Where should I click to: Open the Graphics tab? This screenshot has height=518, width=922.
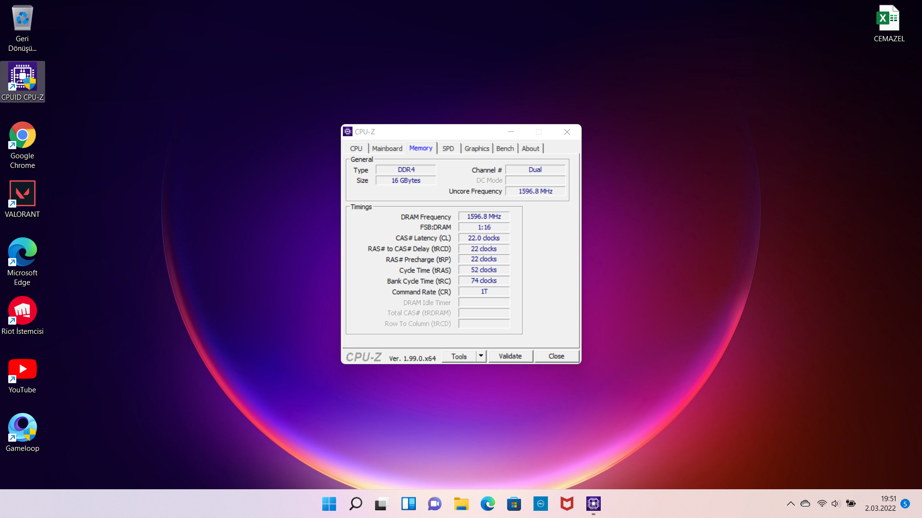coord(476,149)
